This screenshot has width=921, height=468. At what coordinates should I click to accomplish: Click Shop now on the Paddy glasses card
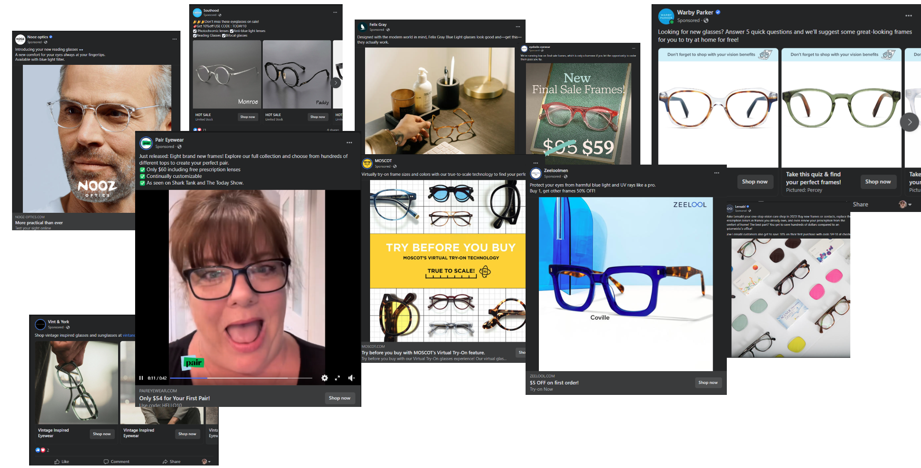click(318, 117)
